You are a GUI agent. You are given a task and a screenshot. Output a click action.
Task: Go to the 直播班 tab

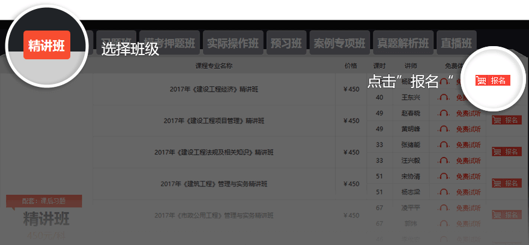456,43
